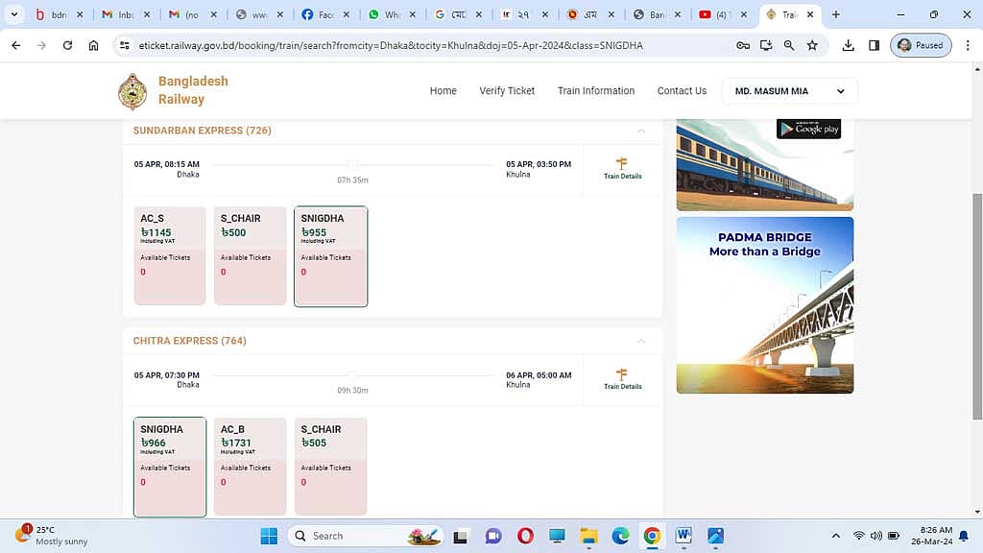
Task: Select SNIGDHA ৳955 class card
Action: pos(330,255)
